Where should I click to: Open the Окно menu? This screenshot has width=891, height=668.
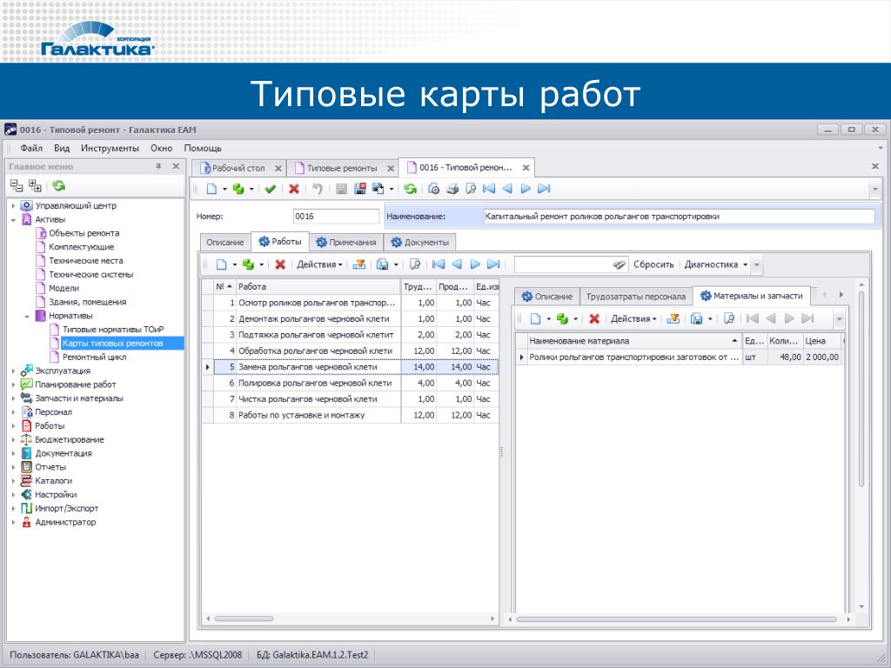coord(161,148)
